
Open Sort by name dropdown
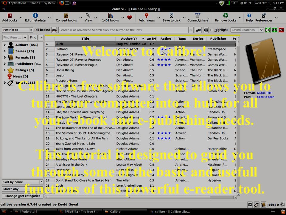point(23,182)
